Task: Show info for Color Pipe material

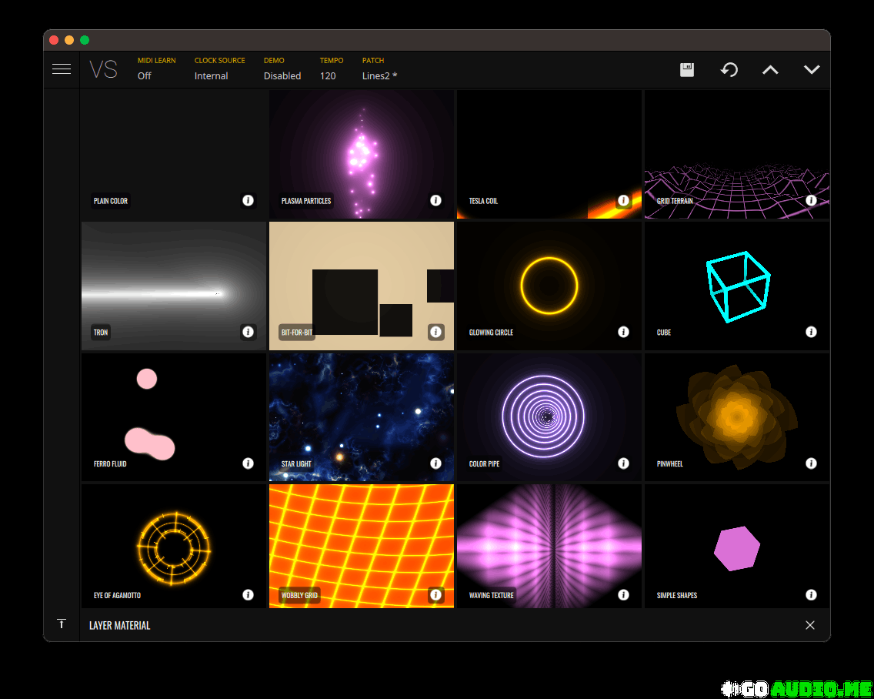Action: point(624,463)
